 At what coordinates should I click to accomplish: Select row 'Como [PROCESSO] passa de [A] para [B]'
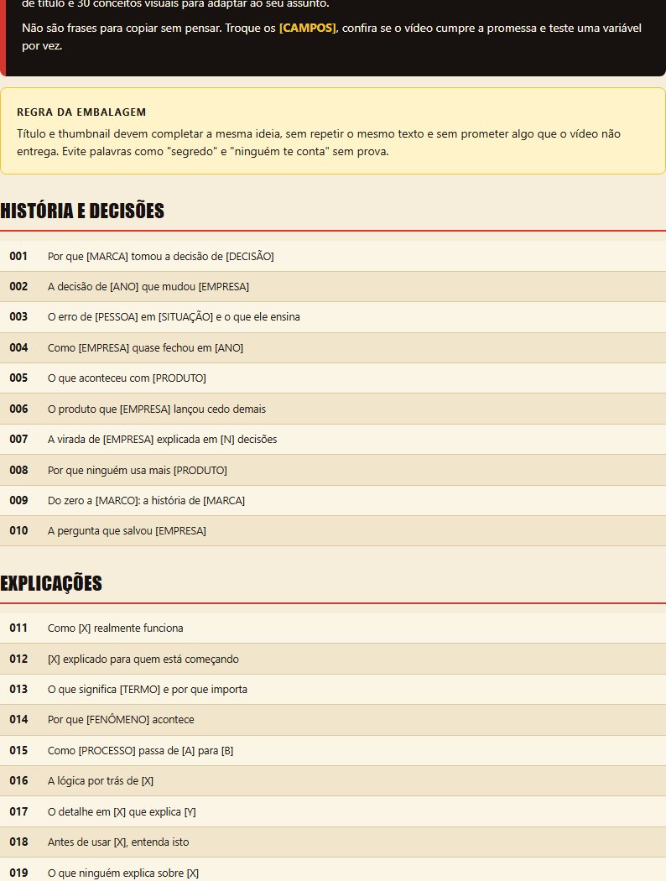pyautogui.click(x=333, y=751)
